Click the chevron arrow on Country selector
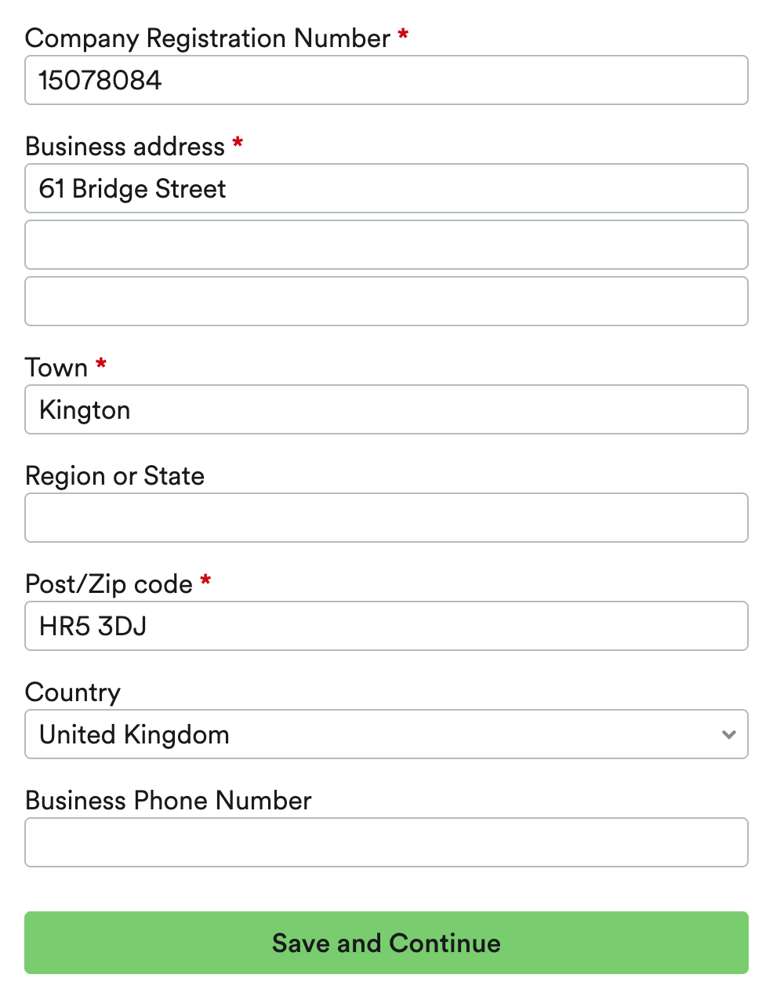The width and height of the screenshot is (784, 1007). pos(728,735)
